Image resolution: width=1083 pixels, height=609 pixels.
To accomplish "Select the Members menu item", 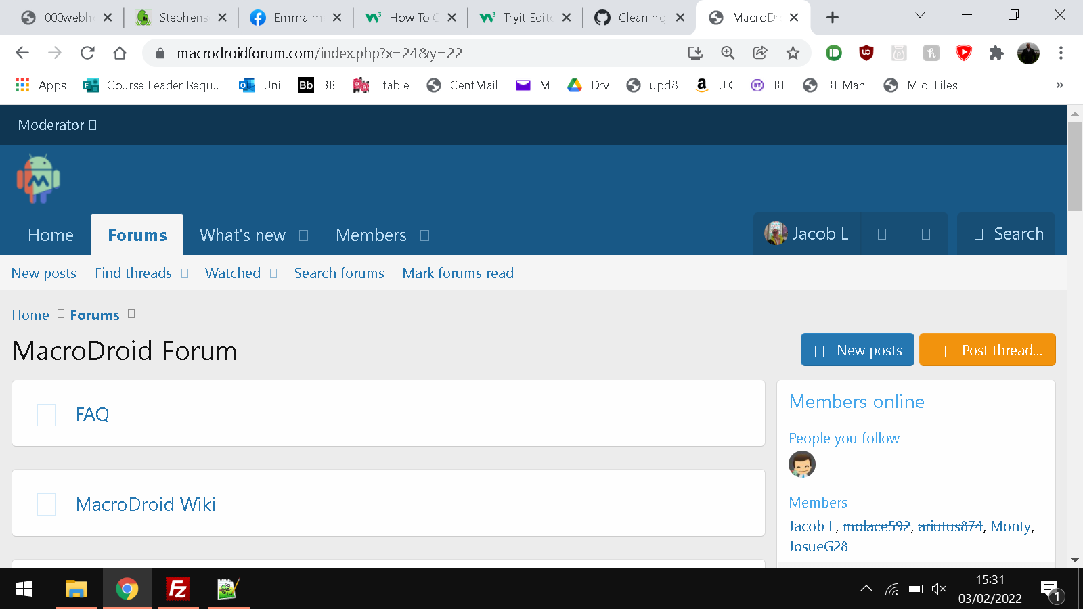I will point(371,235).
